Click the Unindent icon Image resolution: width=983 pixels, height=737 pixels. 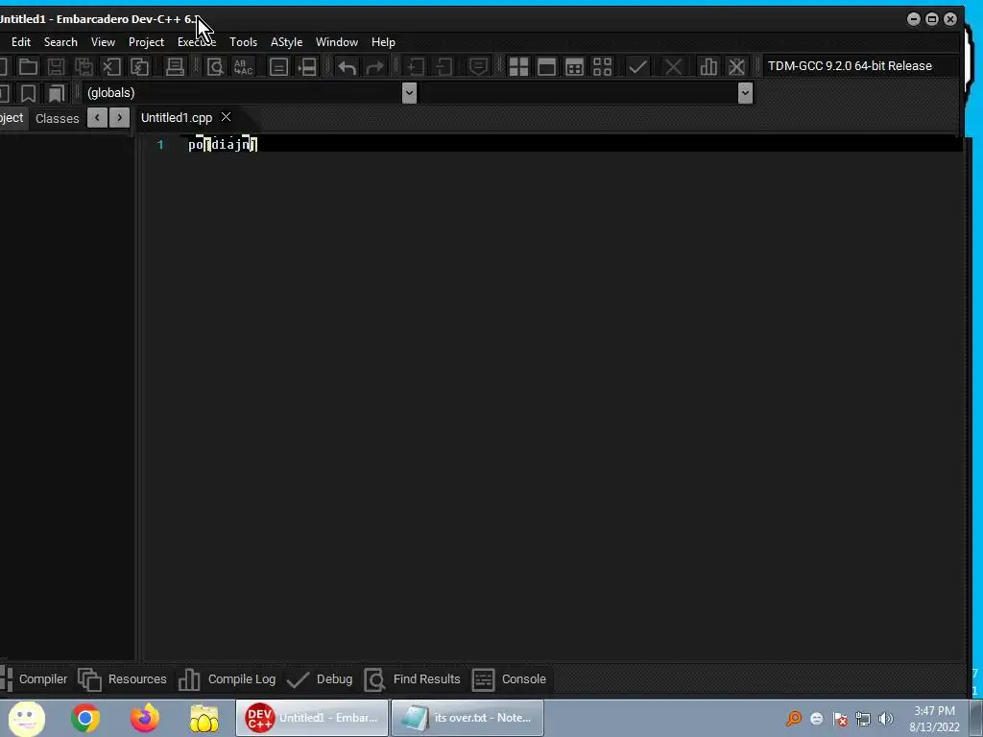(x=444, y=66)
